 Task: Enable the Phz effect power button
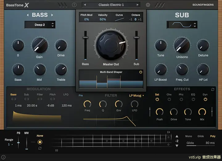coord(181,99)
